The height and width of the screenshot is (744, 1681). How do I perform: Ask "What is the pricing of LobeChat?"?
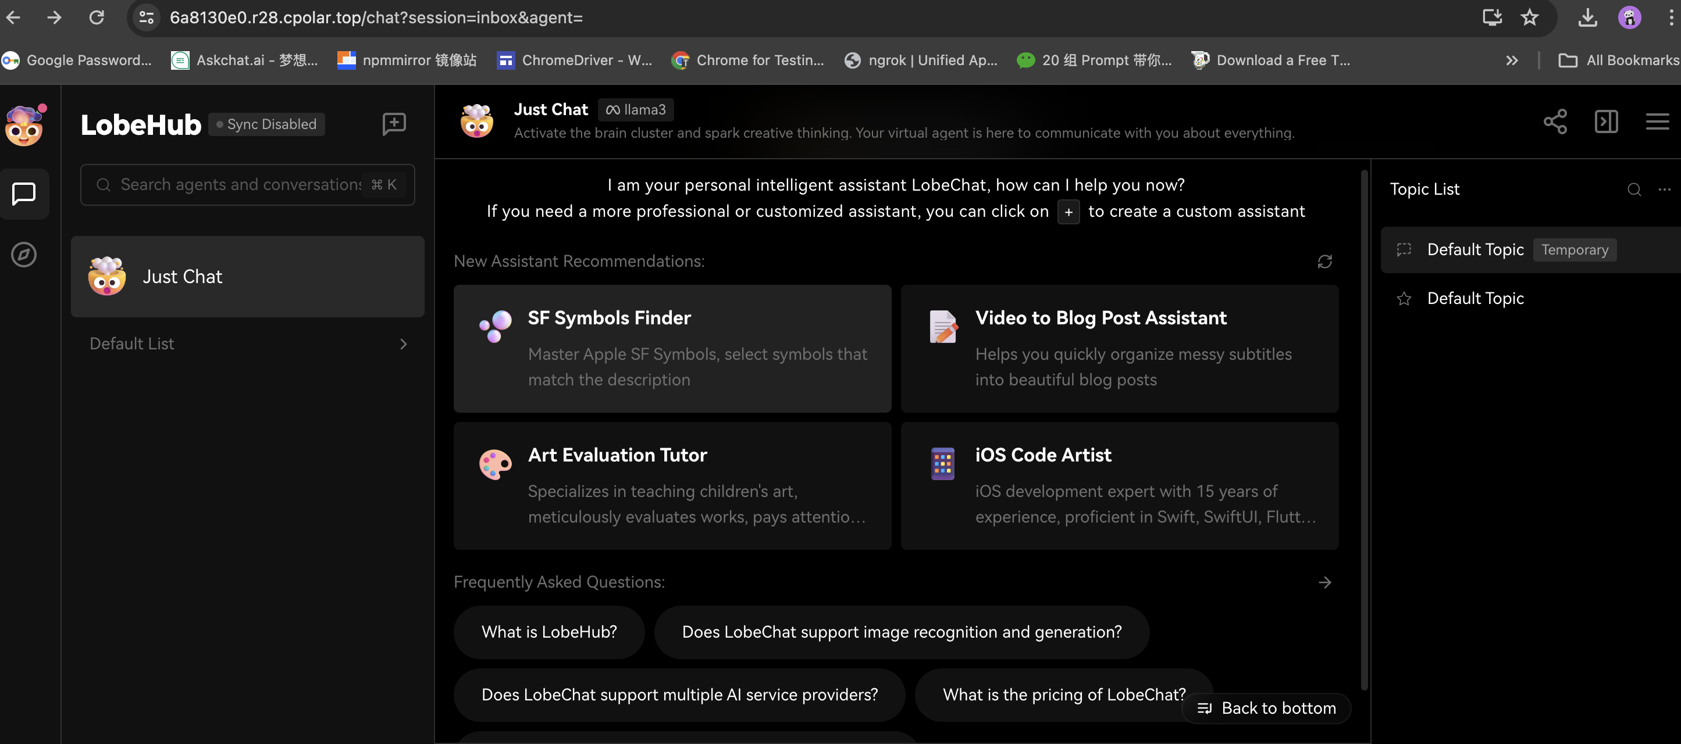tap(1064, 695)
